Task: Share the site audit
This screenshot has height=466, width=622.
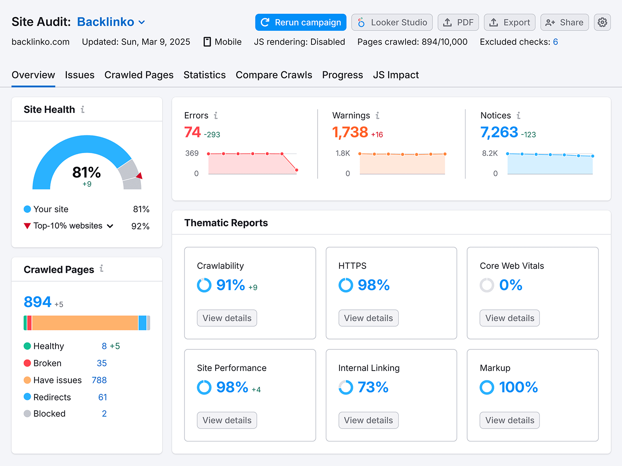Action: pos(565,22)
